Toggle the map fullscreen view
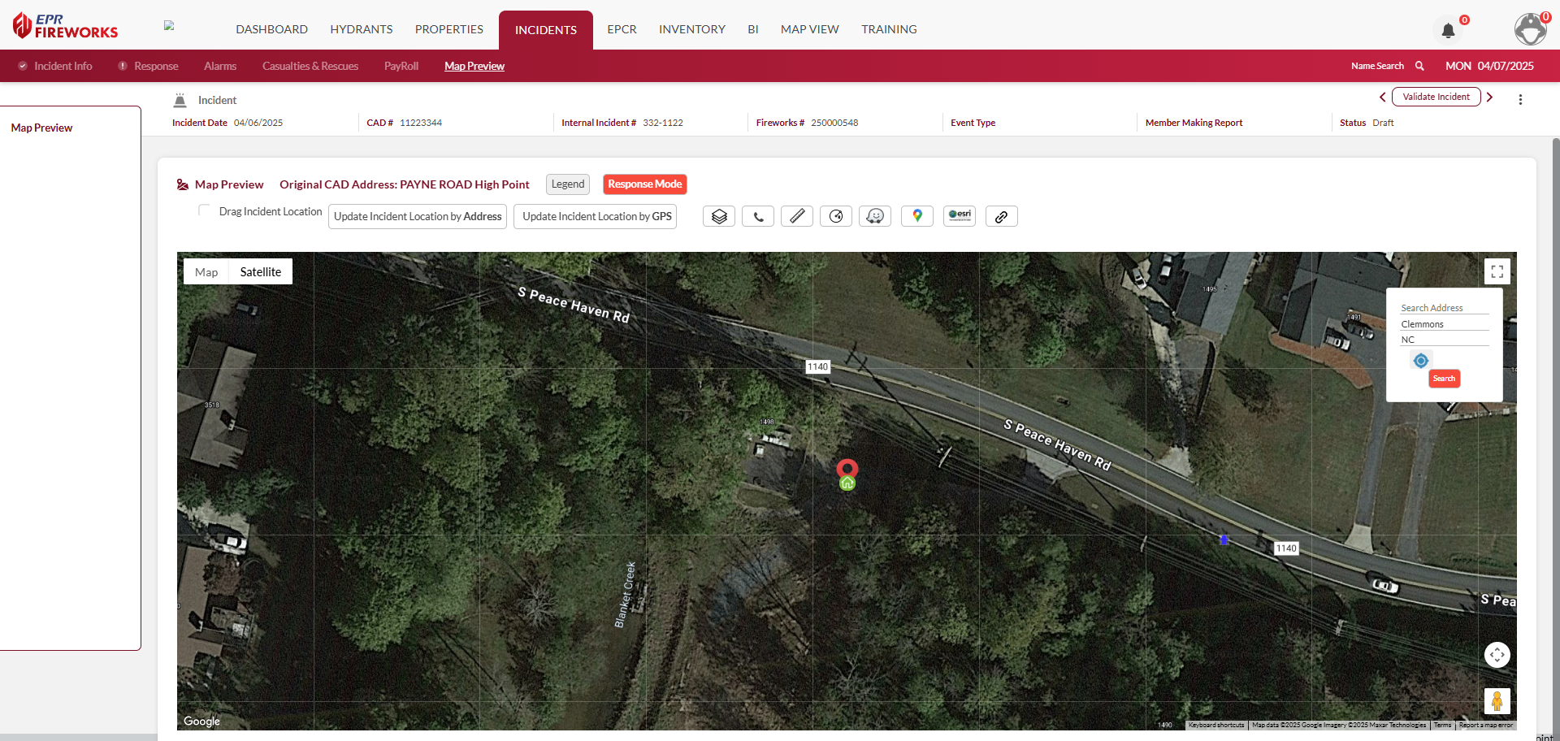 pyautogui.click(x=1497, y=272)
